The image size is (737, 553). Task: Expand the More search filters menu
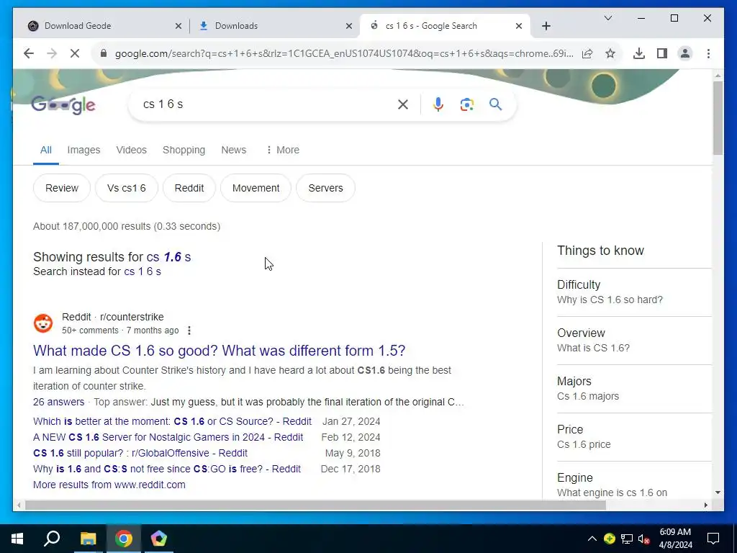[x=282, y=150]
